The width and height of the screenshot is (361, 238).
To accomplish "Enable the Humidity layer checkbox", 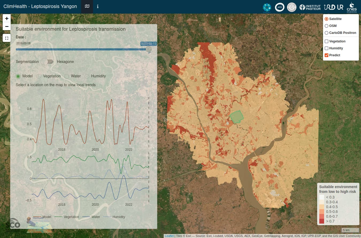I will click(x=327, y=48).
